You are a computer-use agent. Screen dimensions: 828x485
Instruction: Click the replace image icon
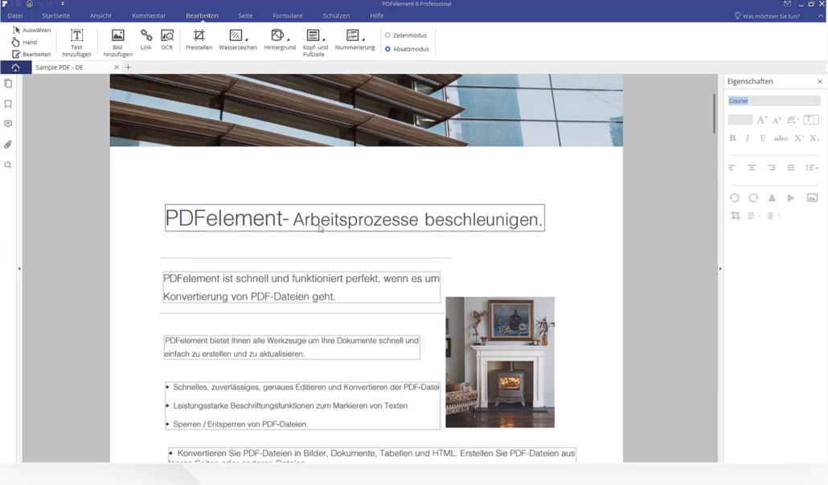812,198
